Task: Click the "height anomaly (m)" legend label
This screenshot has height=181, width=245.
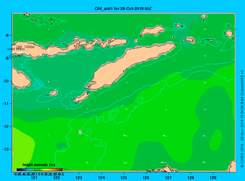Action: coord(39,165)
